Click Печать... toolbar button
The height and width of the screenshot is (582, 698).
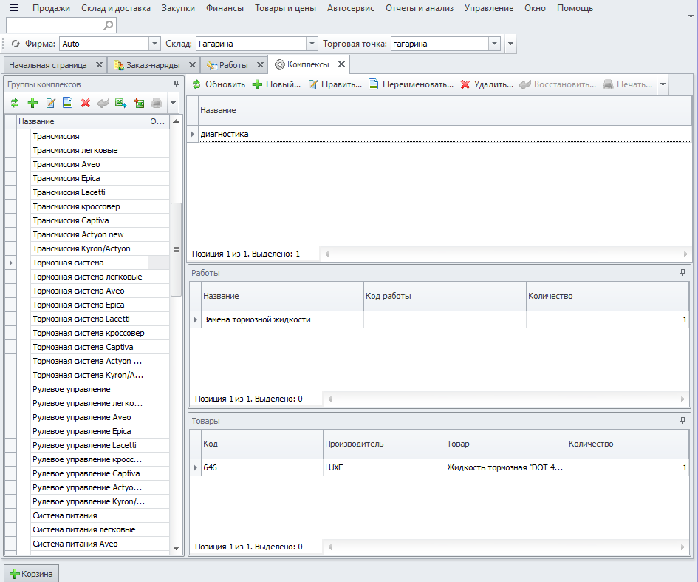(x=627, y=84)
